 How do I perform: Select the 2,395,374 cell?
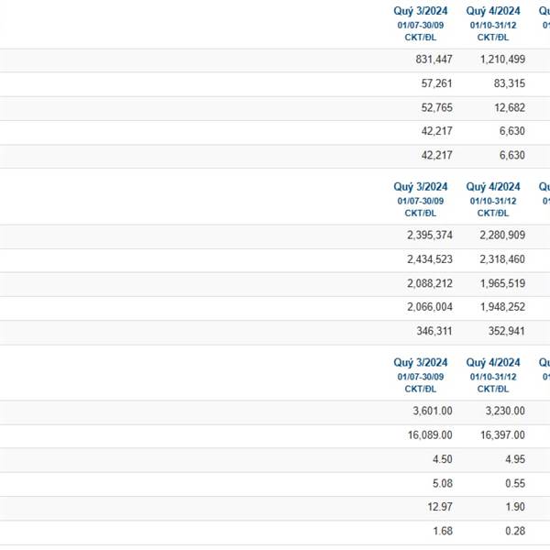(x=430, y=235)
